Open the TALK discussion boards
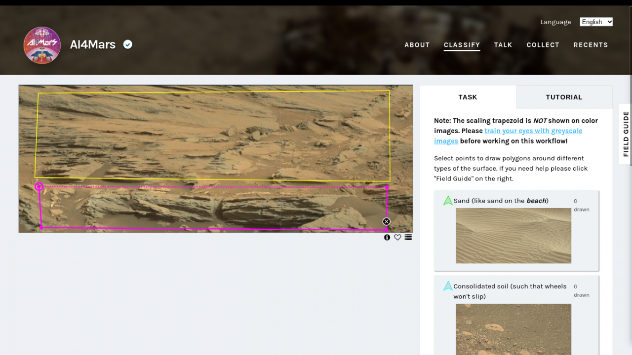The height and width of the screenshot is (355, 632). click(503, 45)
